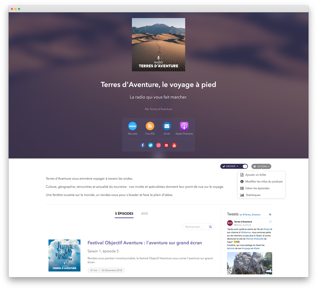This screenshot has width=317, height=289.
Task: Open the Twitter social icon
Action: (x=151, y=145)
